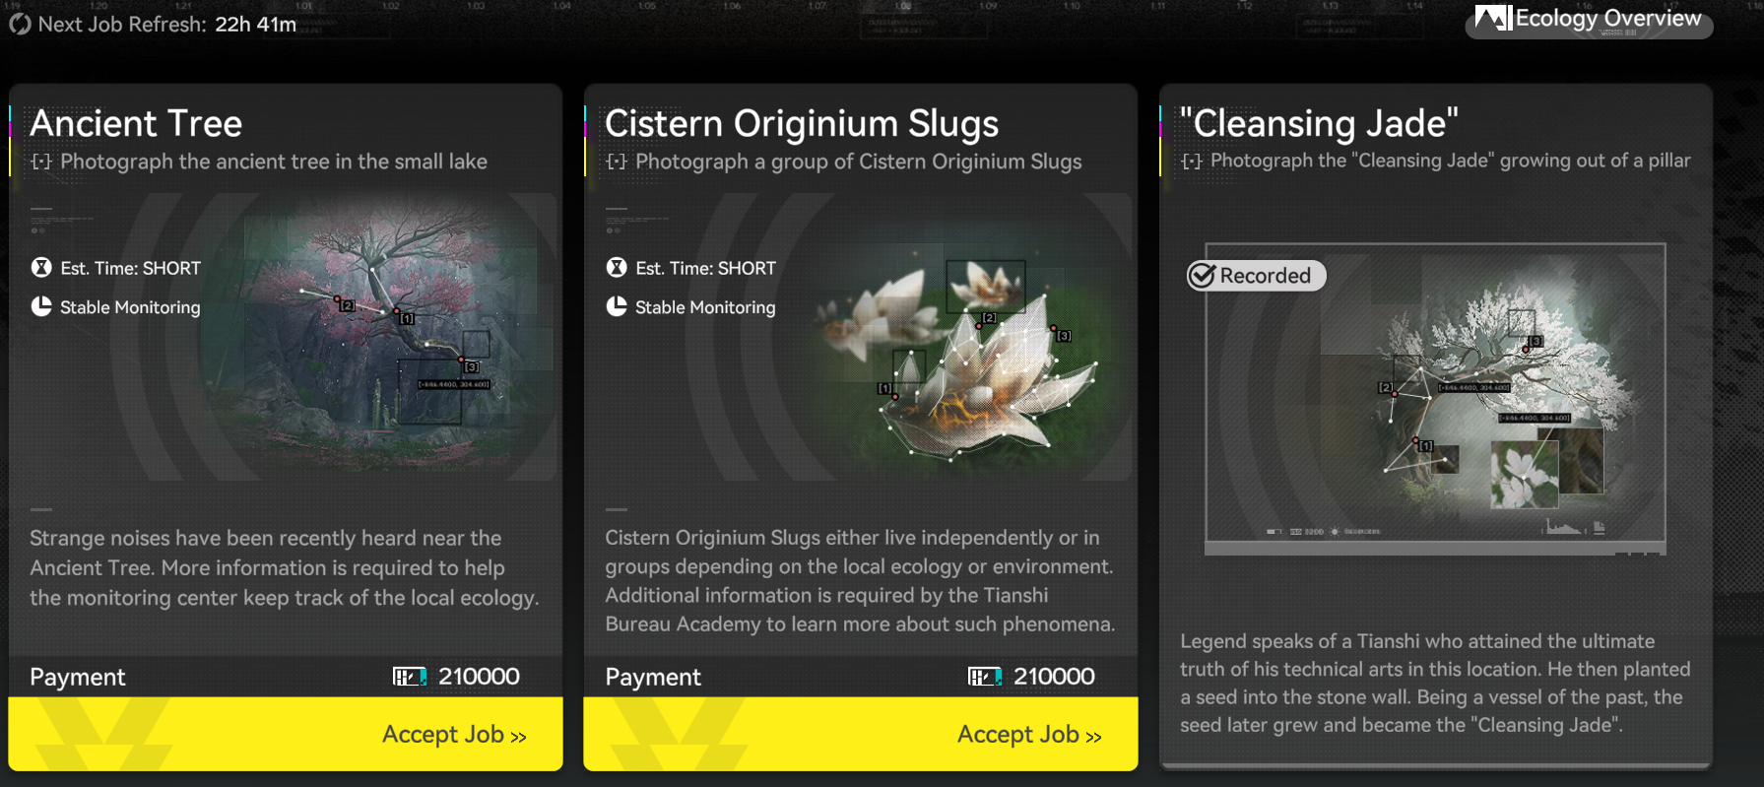
Task: Click the Next Job Refresh circular icon
Action: point(20,24)
